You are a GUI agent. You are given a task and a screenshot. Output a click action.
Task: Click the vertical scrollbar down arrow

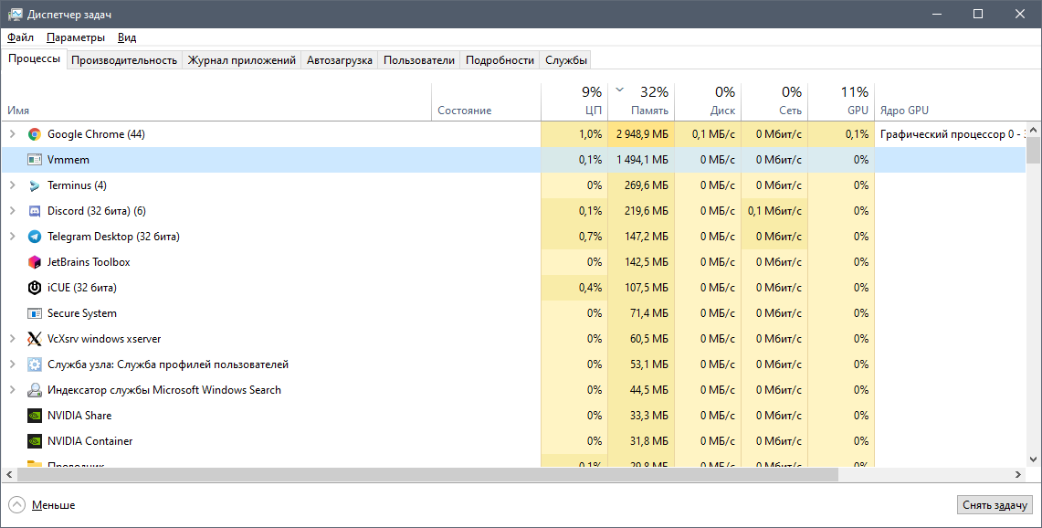point(1034,459)
